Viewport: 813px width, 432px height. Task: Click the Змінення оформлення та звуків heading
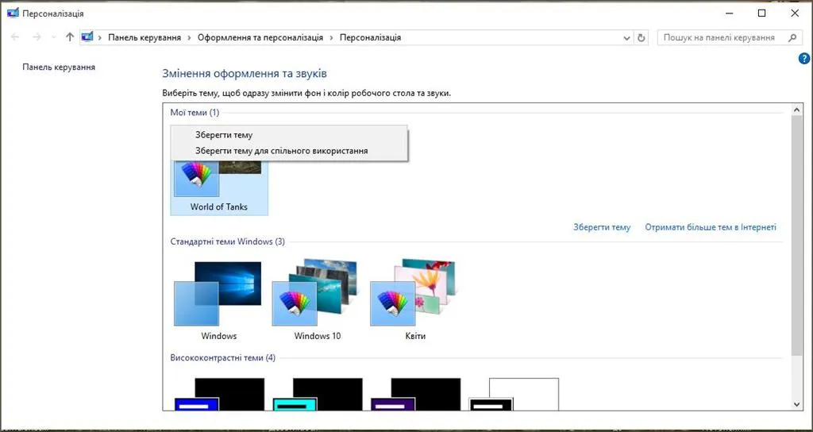[x=245, y=74]
